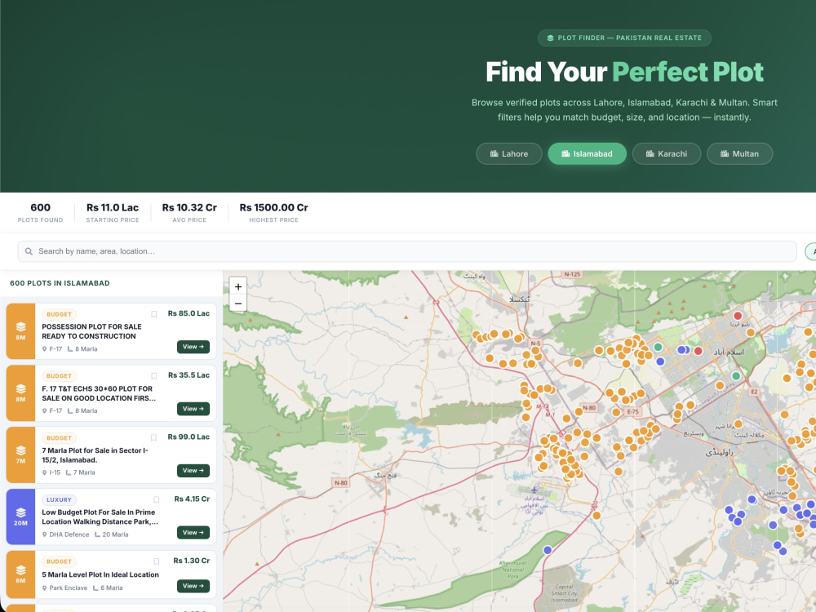This screenshot has width=816, height=612.
Task: Switch to the Multan city filter
Action: pos(739,153)
